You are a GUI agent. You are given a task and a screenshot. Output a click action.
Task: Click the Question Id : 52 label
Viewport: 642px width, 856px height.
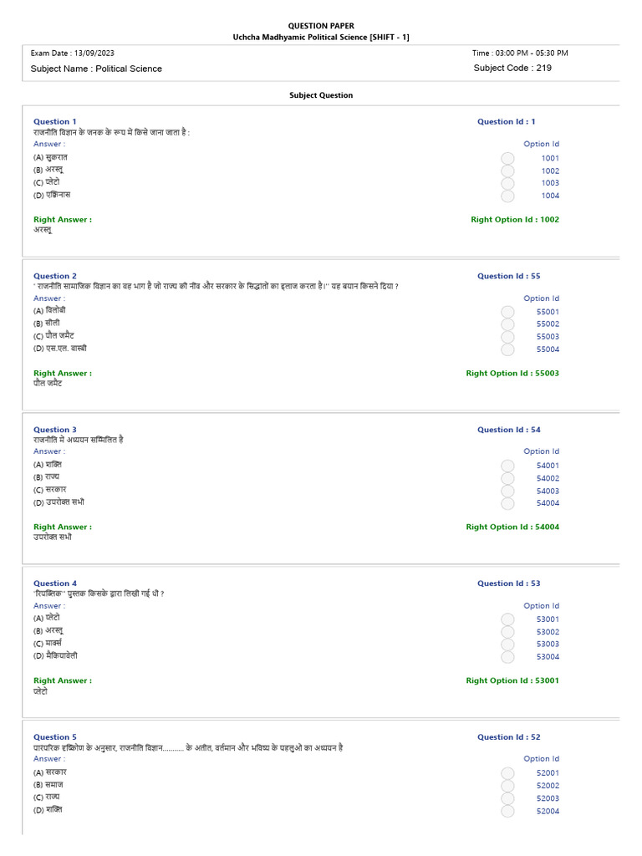[509, 737]
